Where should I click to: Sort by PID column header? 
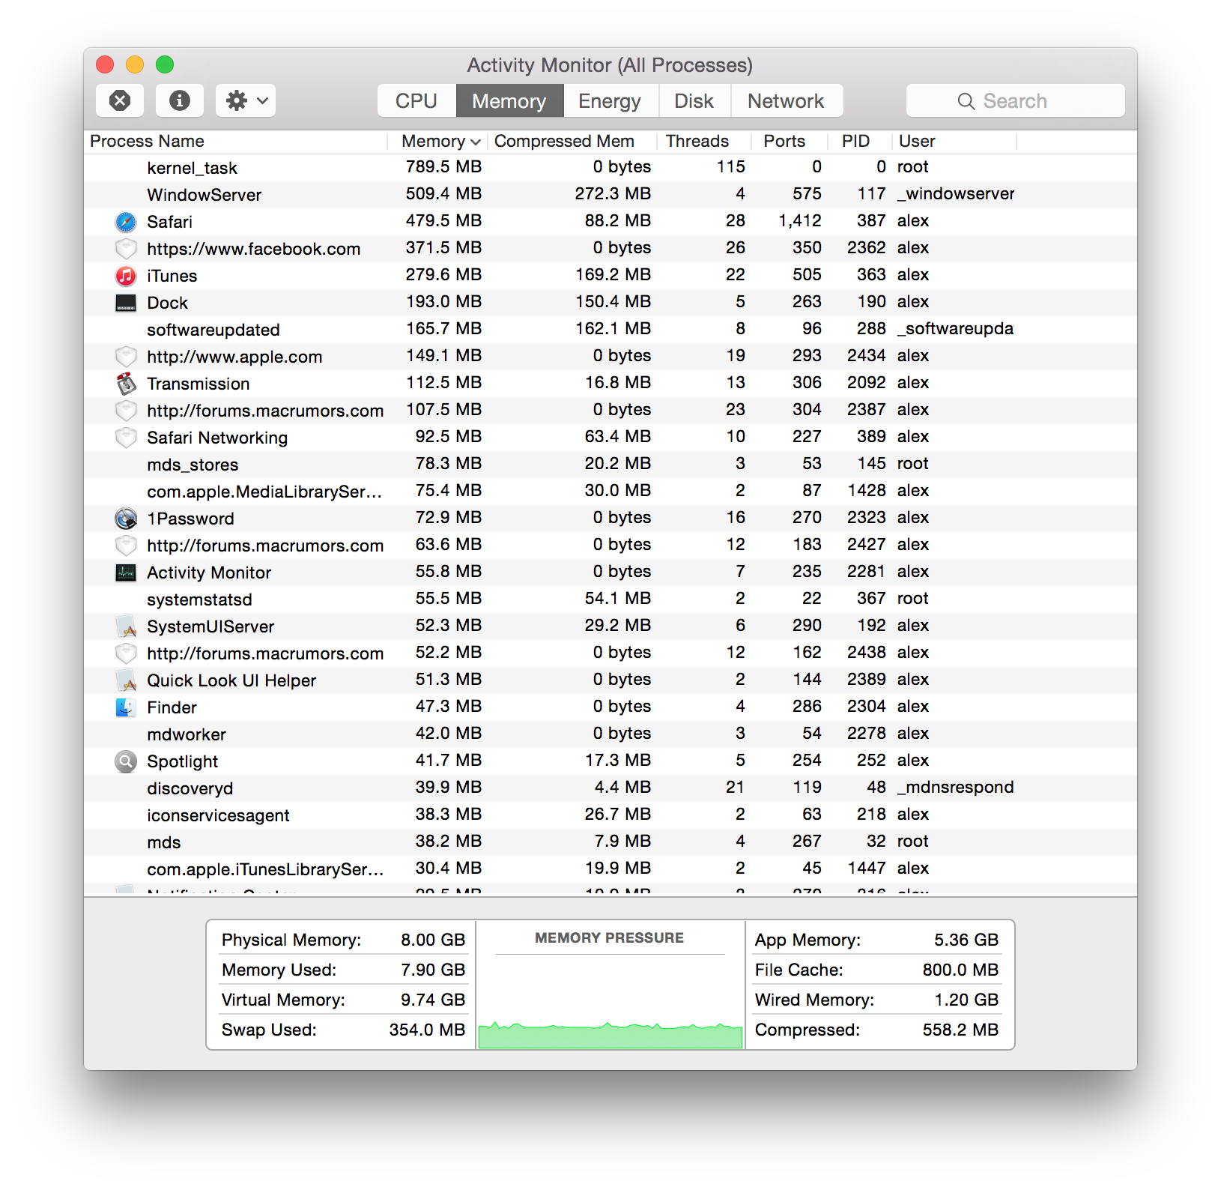(x=860, y=141)
